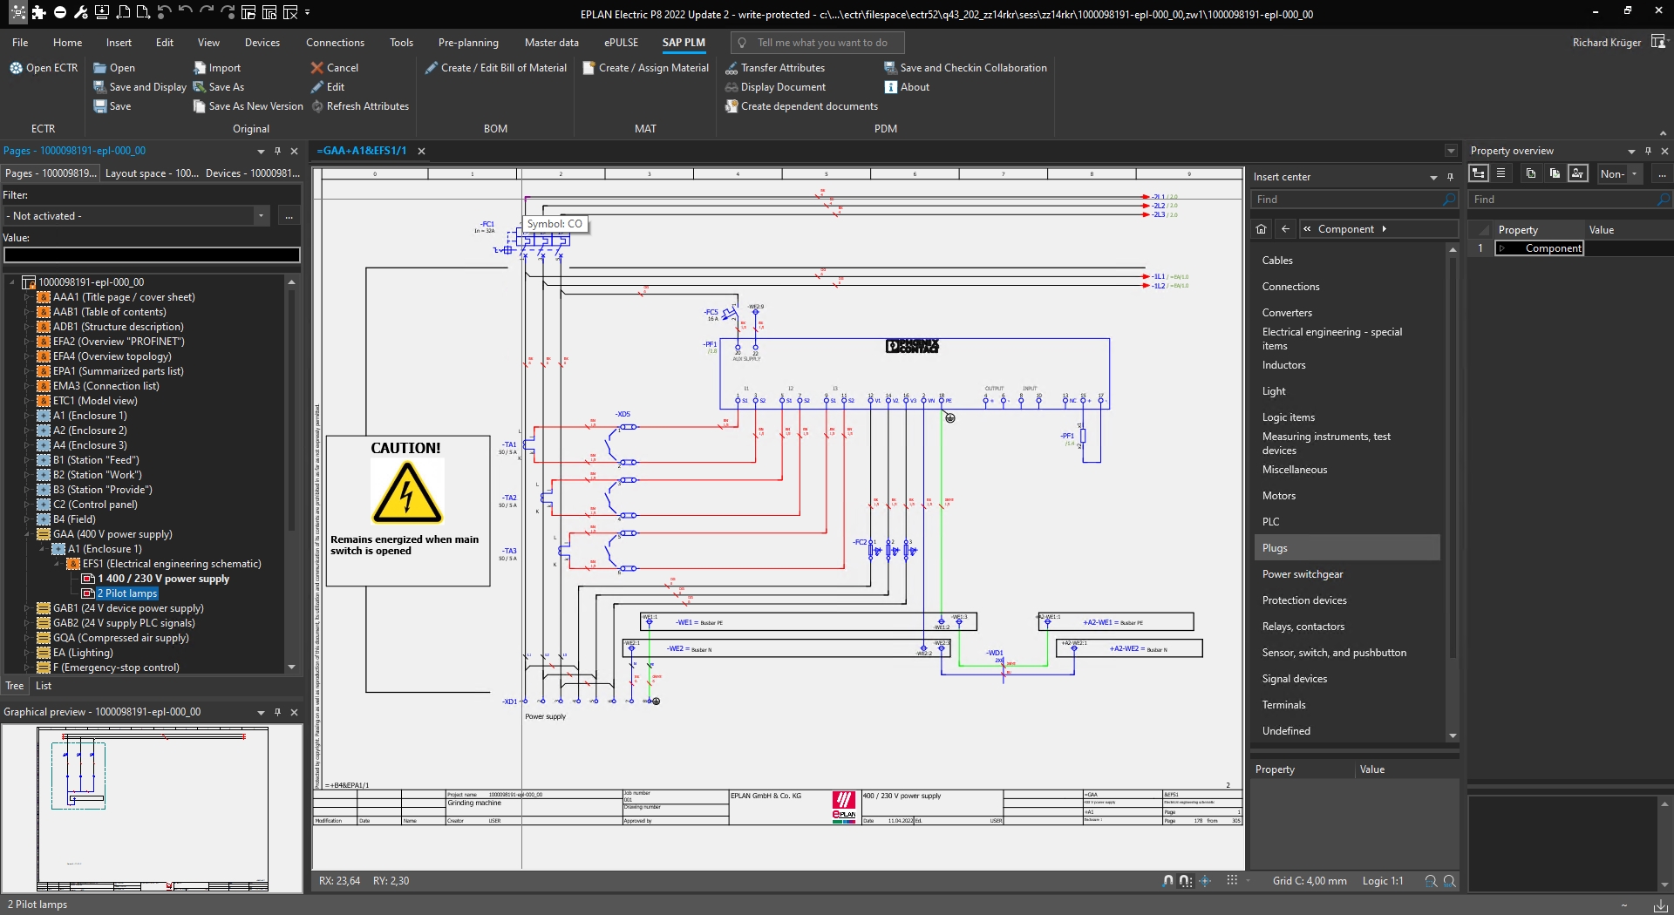The height and width of the screenshot is (915, 1674).
Task: Click the Save and Display icon
Action: point(99,87)
